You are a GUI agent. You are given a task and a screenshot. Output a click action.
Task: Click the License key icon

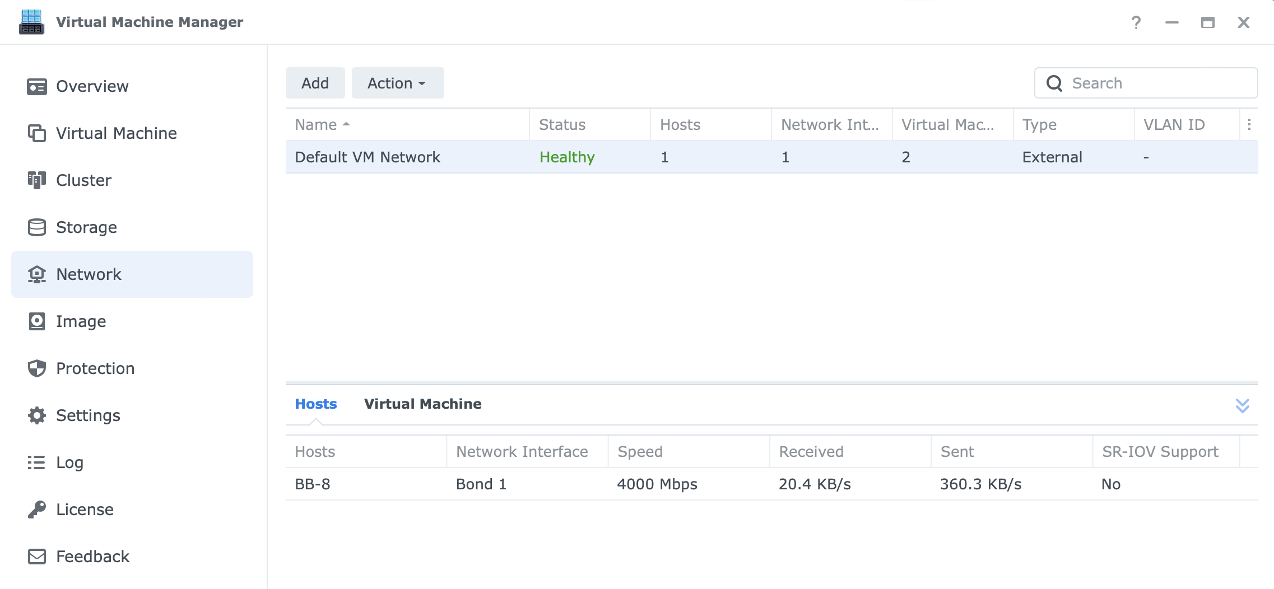(x=37, y=509)
